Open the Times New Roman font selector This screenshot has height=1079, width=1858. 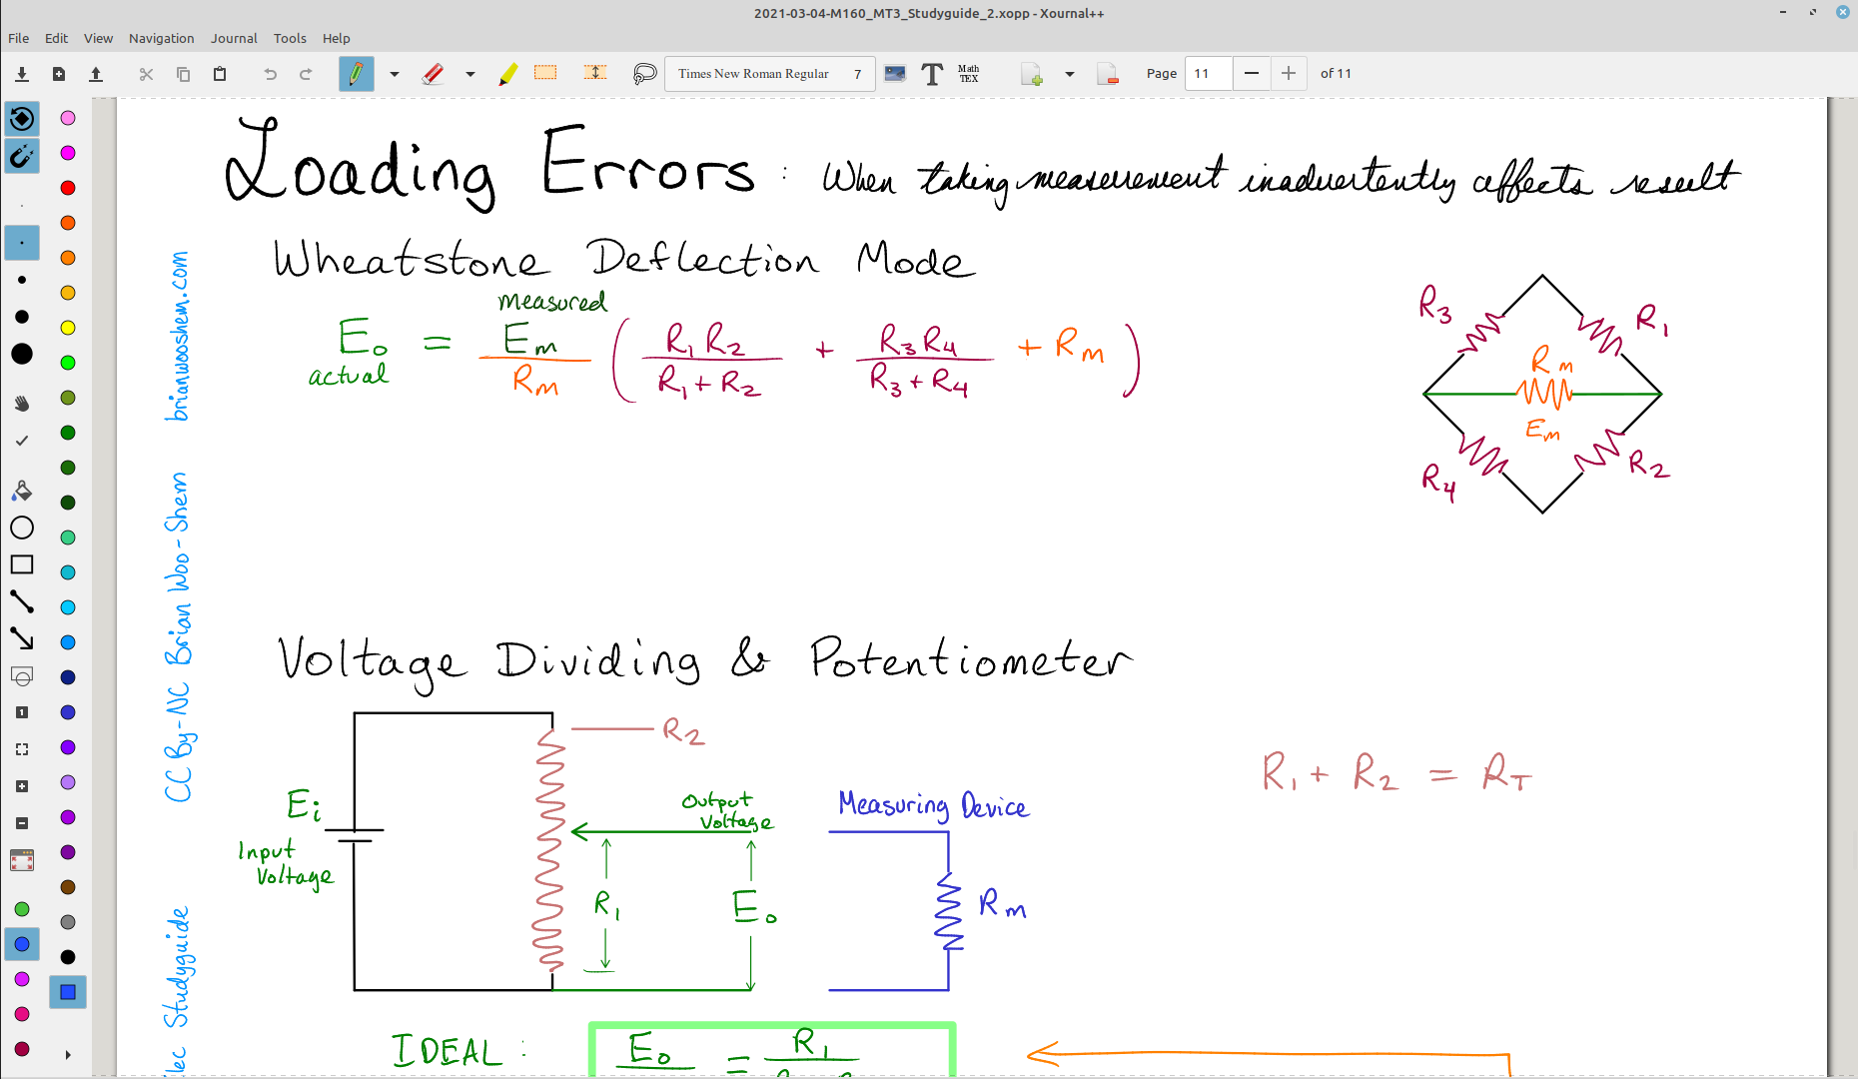tap(769, 73)
